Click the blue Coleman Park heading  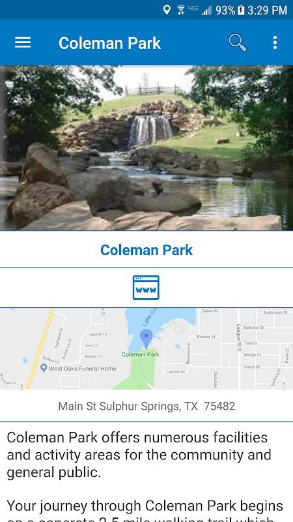pos(146,250)
